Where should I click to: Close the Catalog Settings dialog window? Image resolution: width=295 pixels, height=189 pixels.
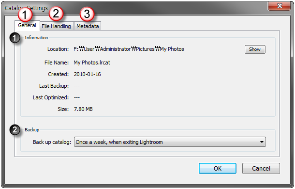(280, 6)
